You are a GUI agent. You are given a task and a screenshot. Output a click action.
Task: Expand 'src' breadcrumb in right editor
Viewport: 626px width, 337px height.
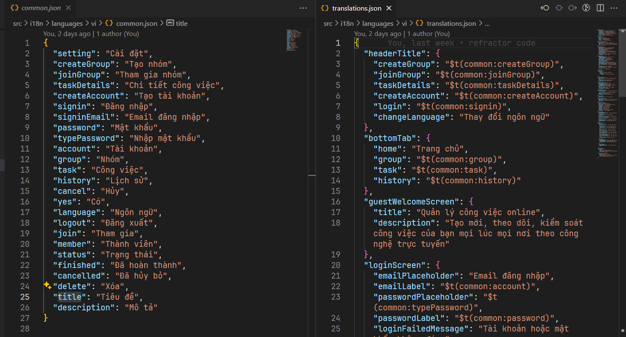[328, 23]
